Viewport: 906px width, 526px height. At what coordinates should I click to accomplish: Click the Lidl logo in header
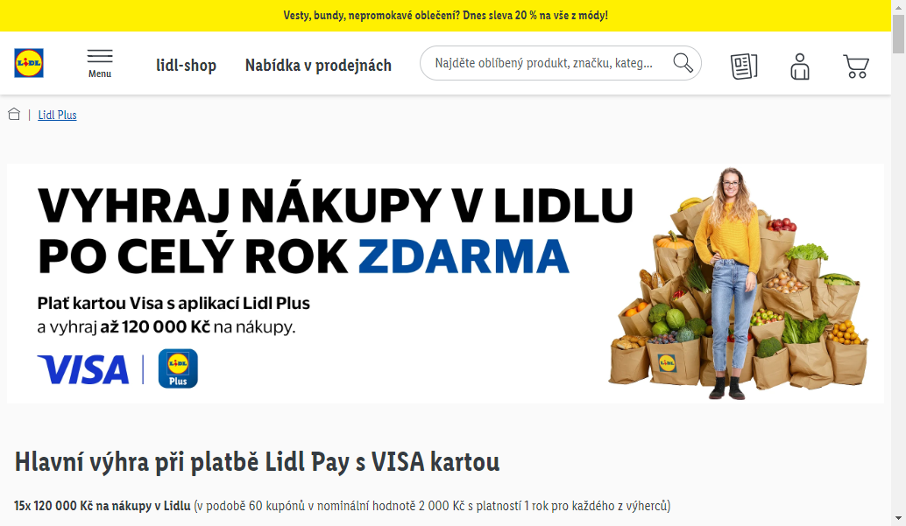tap(29, 63)
